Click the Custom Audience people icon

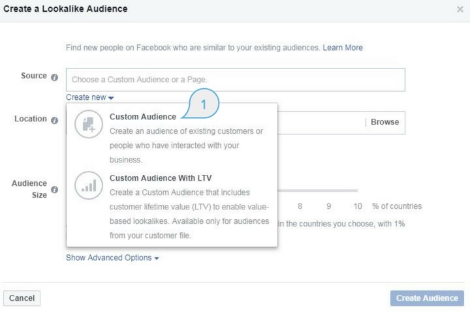point(89,125)
